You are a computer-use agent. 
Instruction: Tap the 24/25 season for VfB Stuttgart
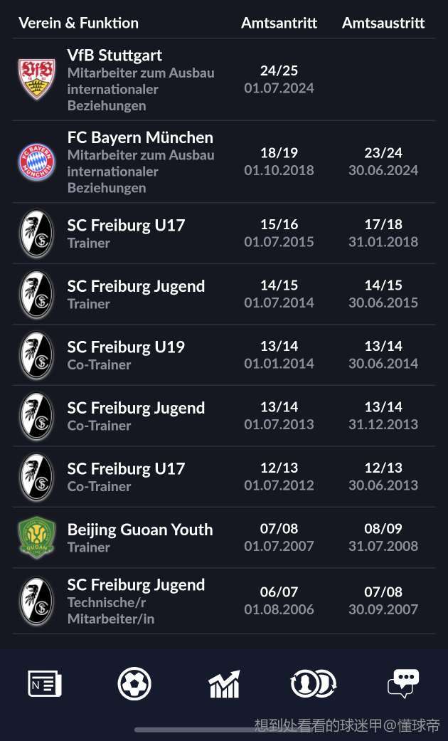(279, 70)
